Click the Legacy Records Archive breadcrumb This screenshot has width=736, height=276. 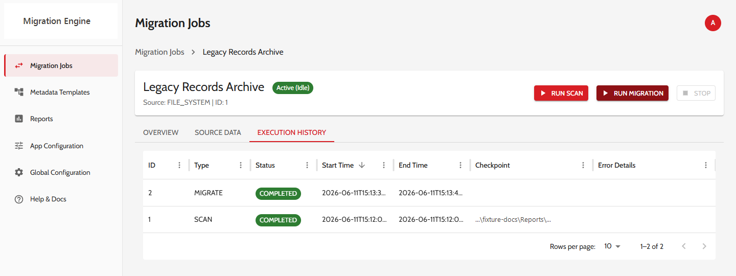point(243,52)
